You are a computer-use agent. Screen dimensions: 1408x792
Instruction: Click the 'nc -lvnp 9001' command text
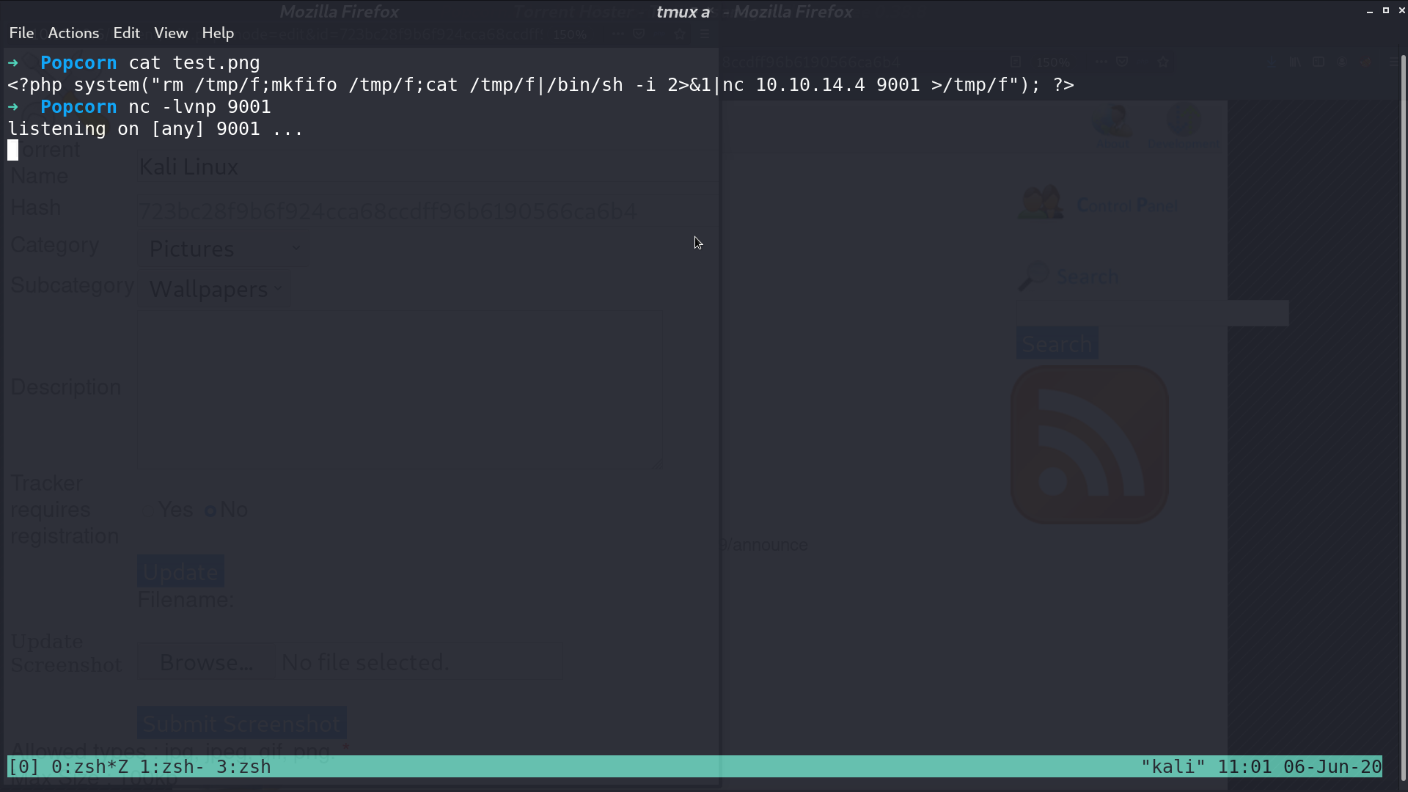(199, 107)
